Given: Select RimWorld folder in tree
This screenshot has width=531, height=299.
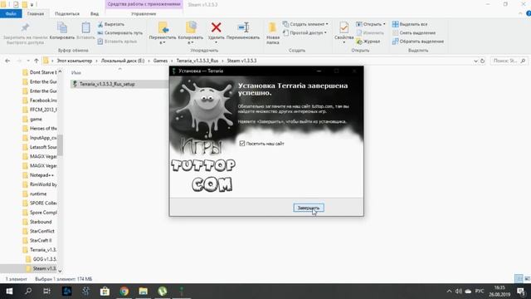Looking at the screenshot, I should pos(39,184).
